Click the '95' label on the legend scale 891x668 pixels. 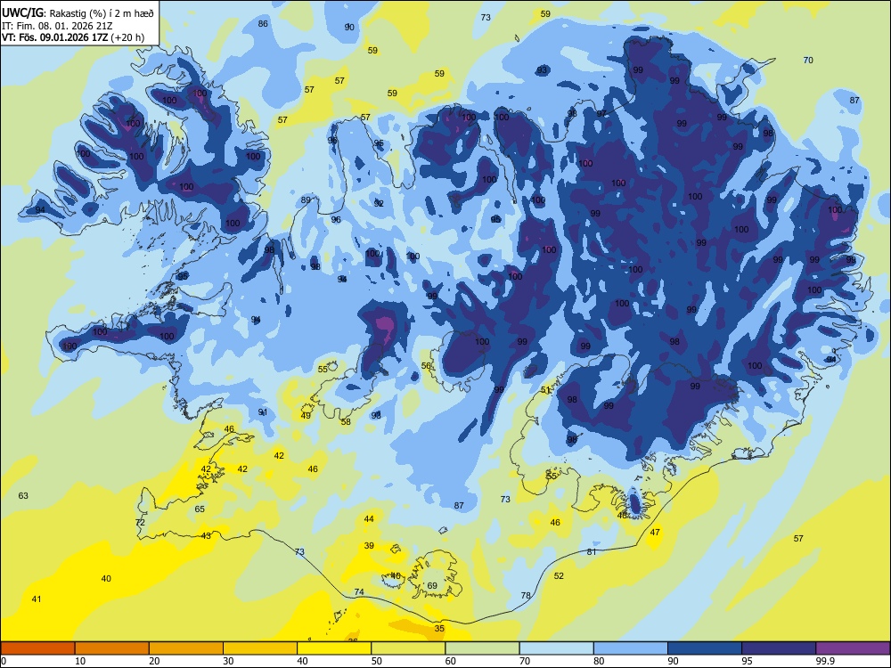[x=747, y=661]
